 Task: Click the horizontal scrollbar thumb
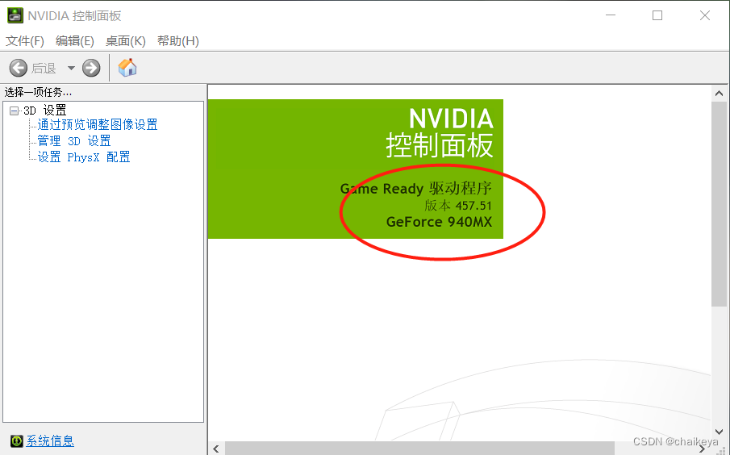click(x=419, y=449)
